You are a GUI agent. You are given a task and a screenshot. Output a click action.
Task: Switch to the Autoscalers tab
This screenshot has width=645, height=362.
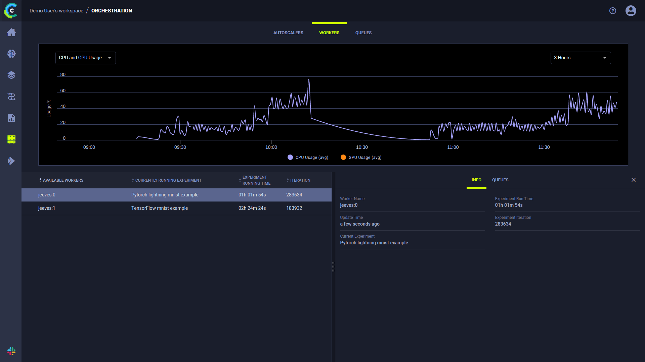coord(288,33)
